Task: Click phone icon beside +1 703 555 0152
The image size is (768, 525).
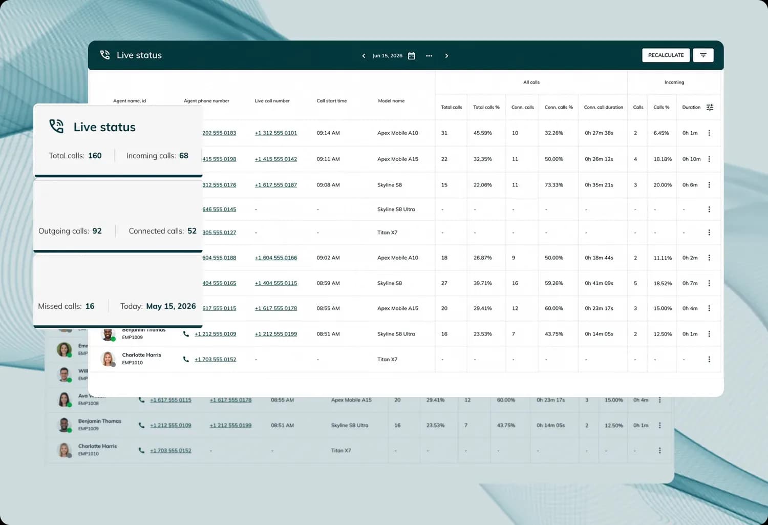Action: click(186, 360)
